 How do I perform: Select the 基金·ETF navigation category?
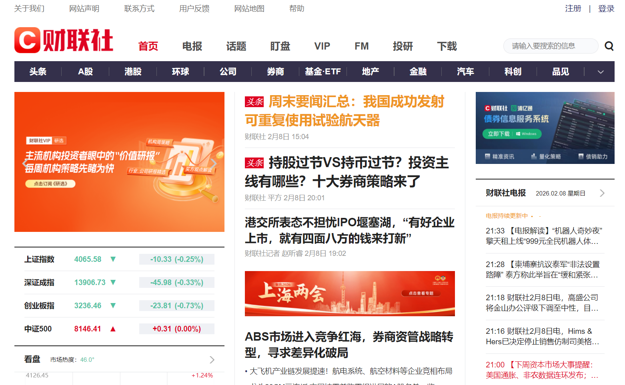click(x=323, y=72)
